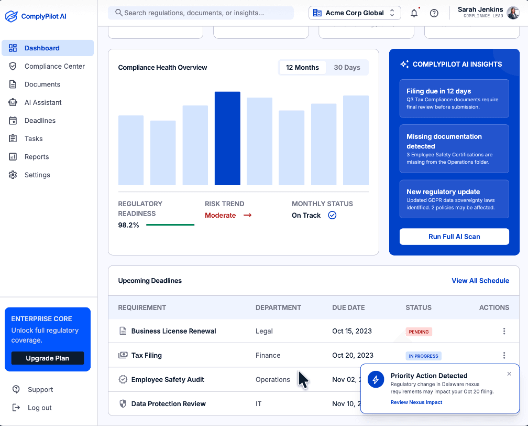Click the ComplyPilot AI logo

(36, 16)
